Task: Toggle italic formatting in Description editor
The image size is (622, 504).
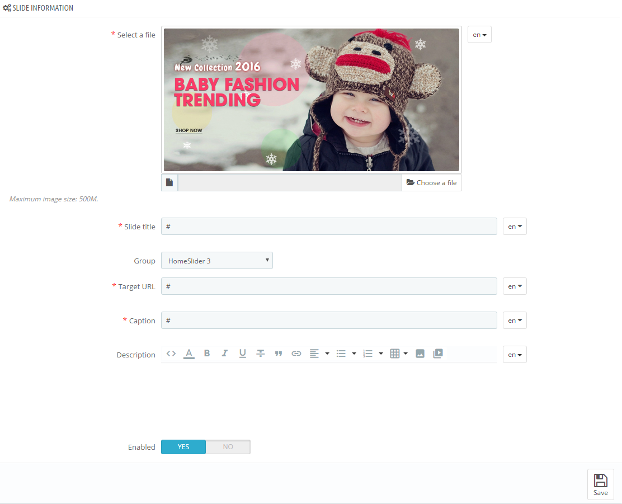Action: (224, 354)
